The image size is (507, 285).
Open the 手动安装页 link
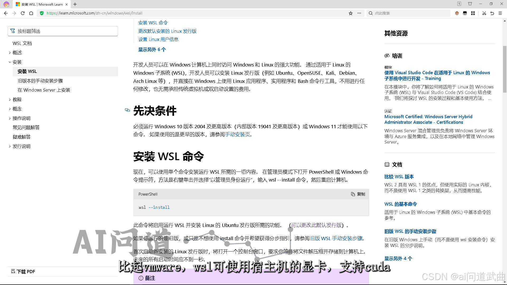pos(237,135)
